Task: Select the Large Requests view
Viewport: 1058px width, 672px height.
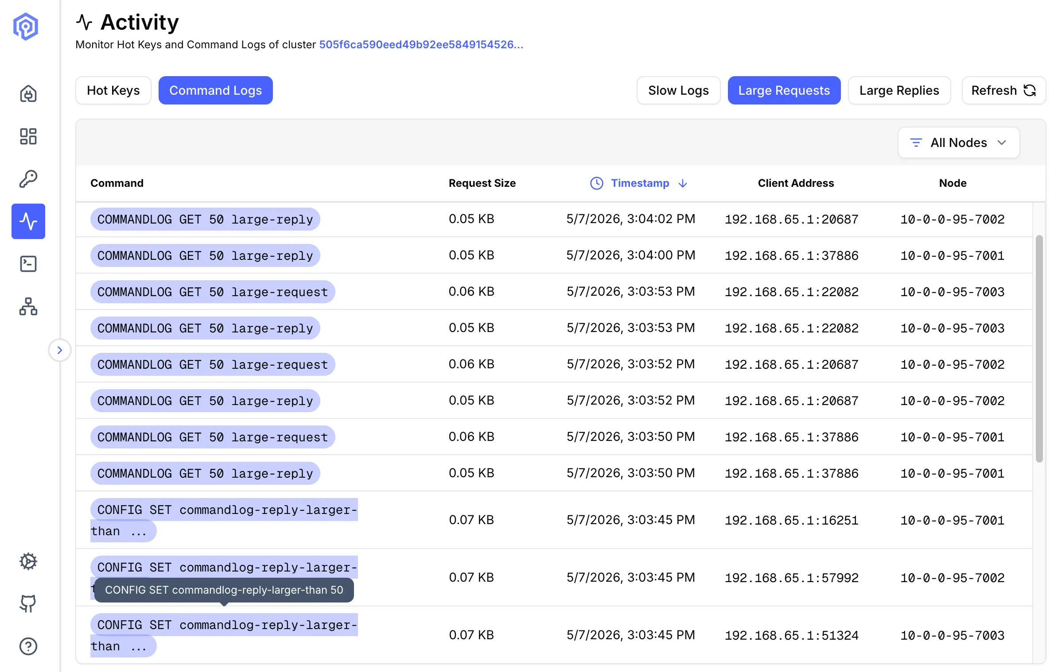Action: pyautogui.click(x=784, y=90)
